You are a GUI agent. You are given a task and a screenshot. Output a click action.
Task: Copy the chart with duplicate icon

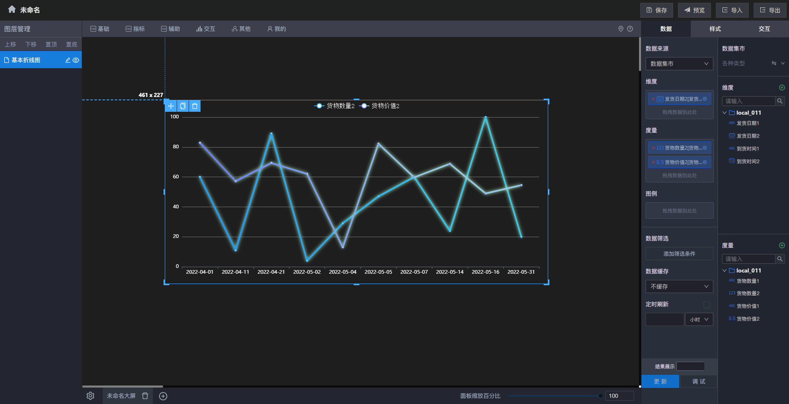183,106
